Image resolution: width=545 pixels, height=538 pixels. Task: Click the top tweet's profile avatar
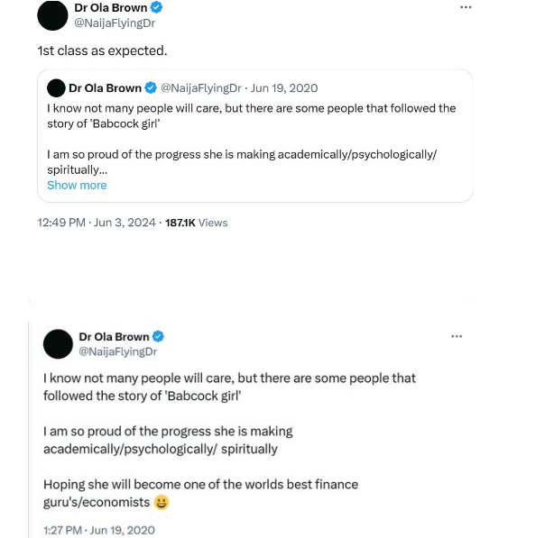[53, 15]
